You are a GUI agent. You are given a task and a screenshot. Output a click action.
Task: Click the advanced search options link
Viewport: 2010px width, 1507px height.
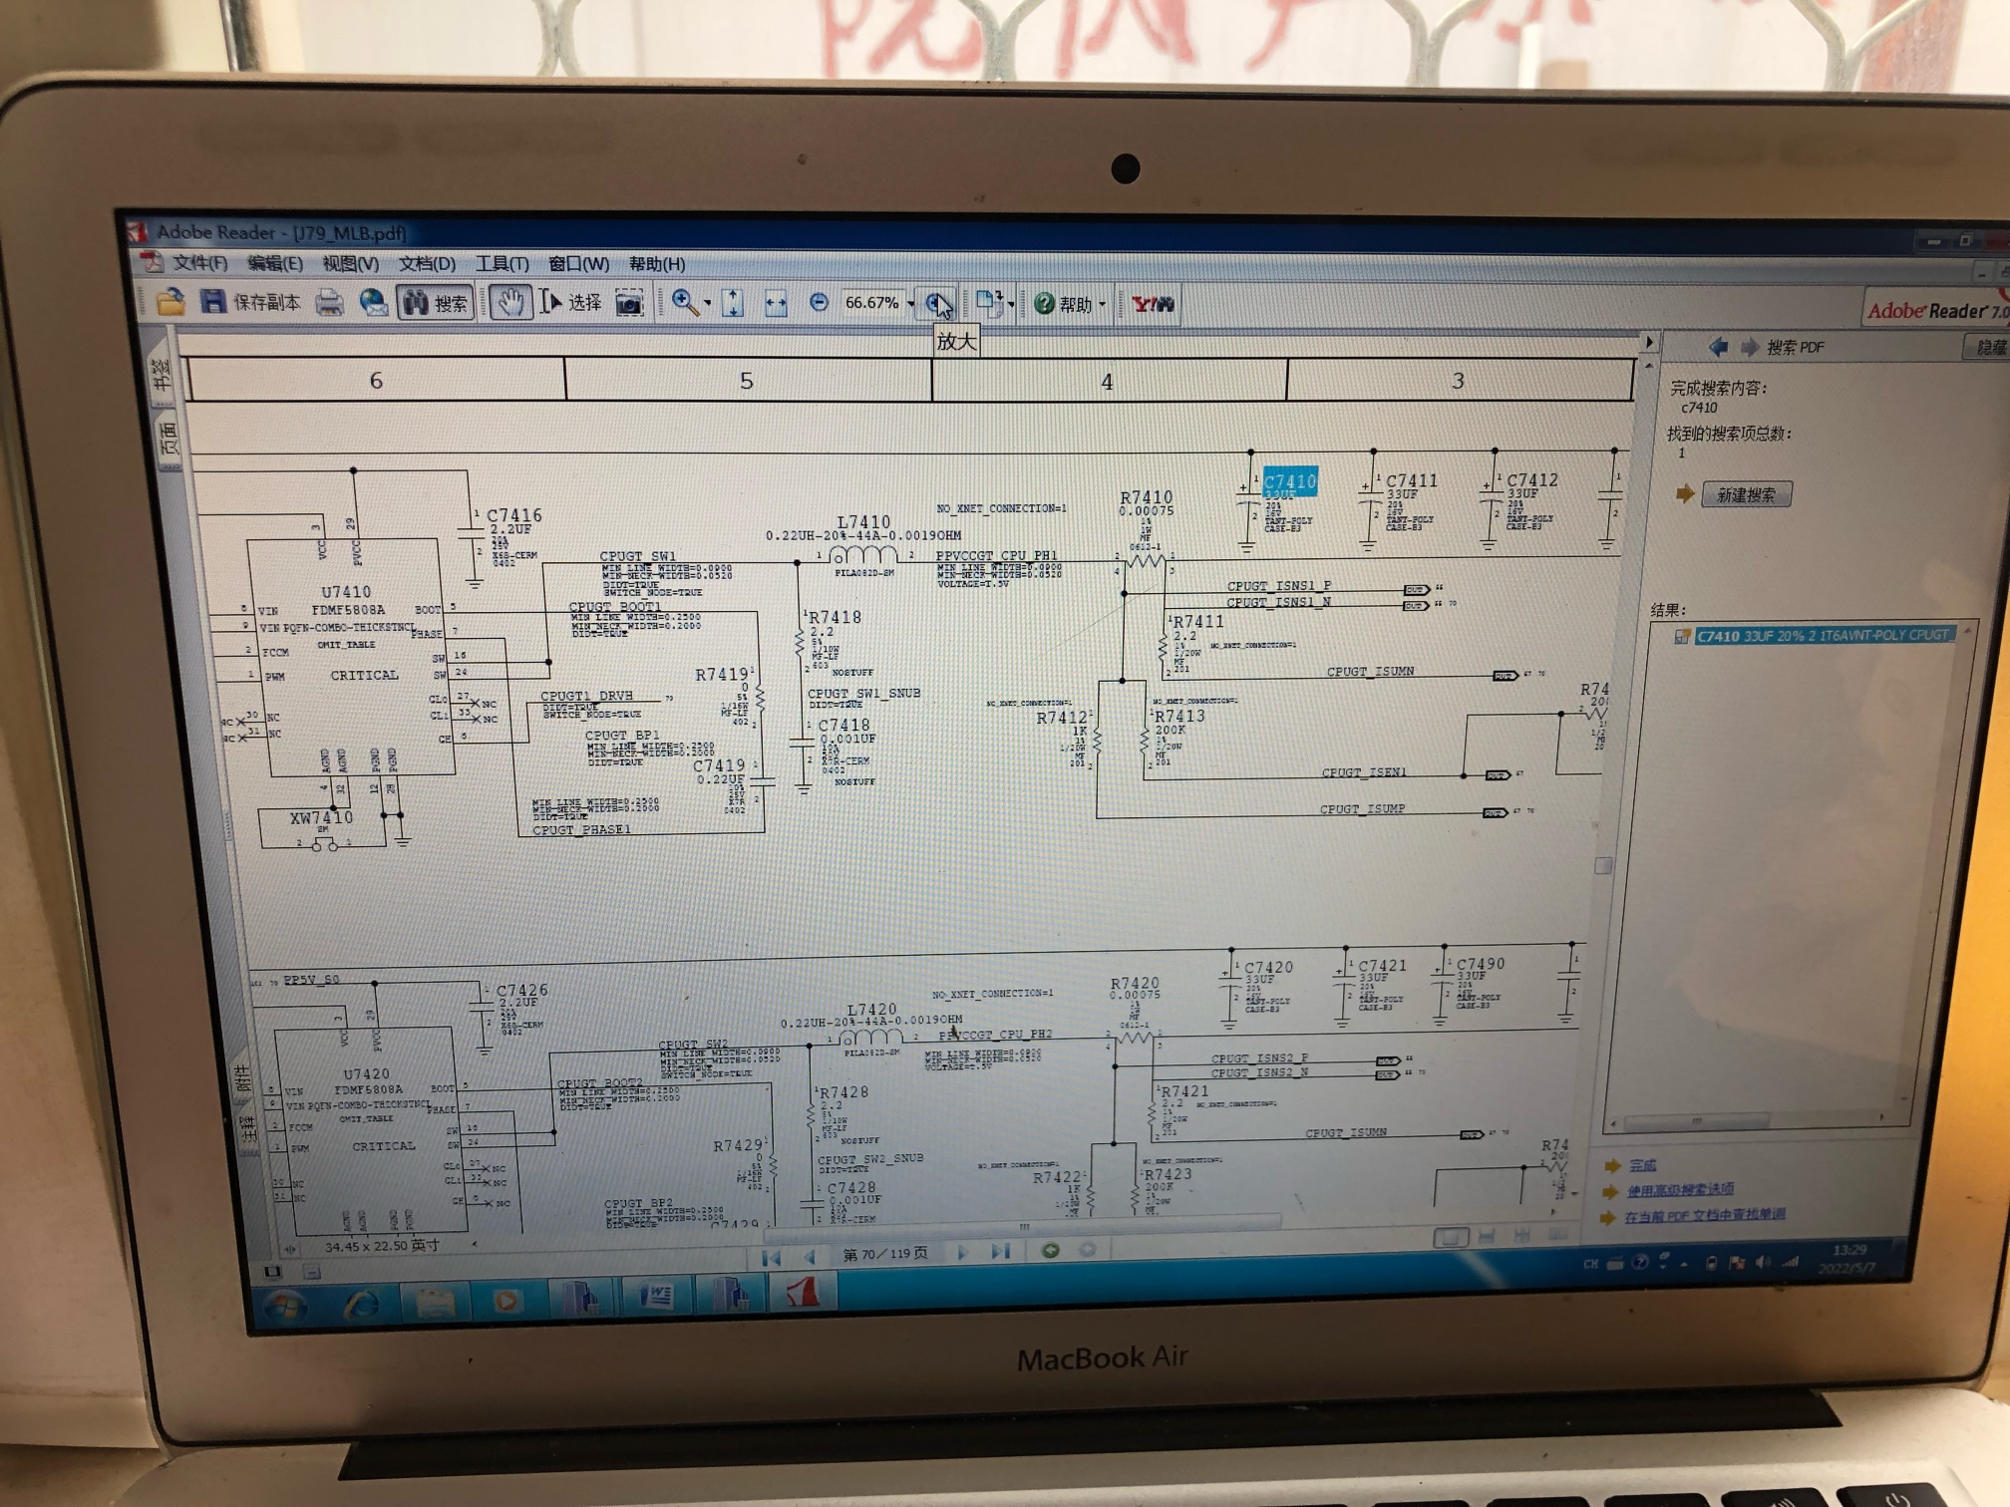(x=1680, y=1189)
